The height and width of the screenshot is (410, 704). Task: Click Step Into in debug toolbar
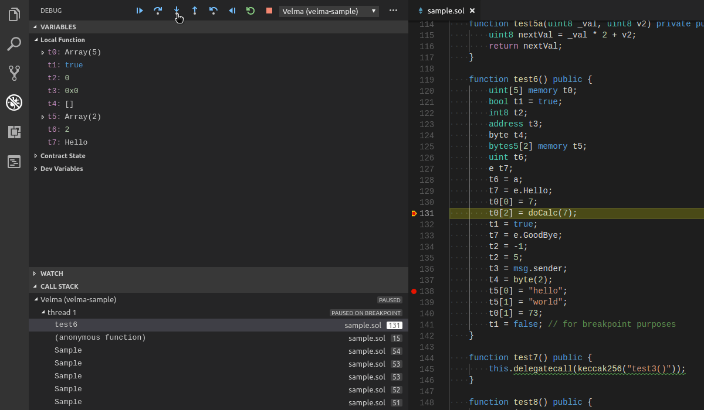click(x=177, y=10)
